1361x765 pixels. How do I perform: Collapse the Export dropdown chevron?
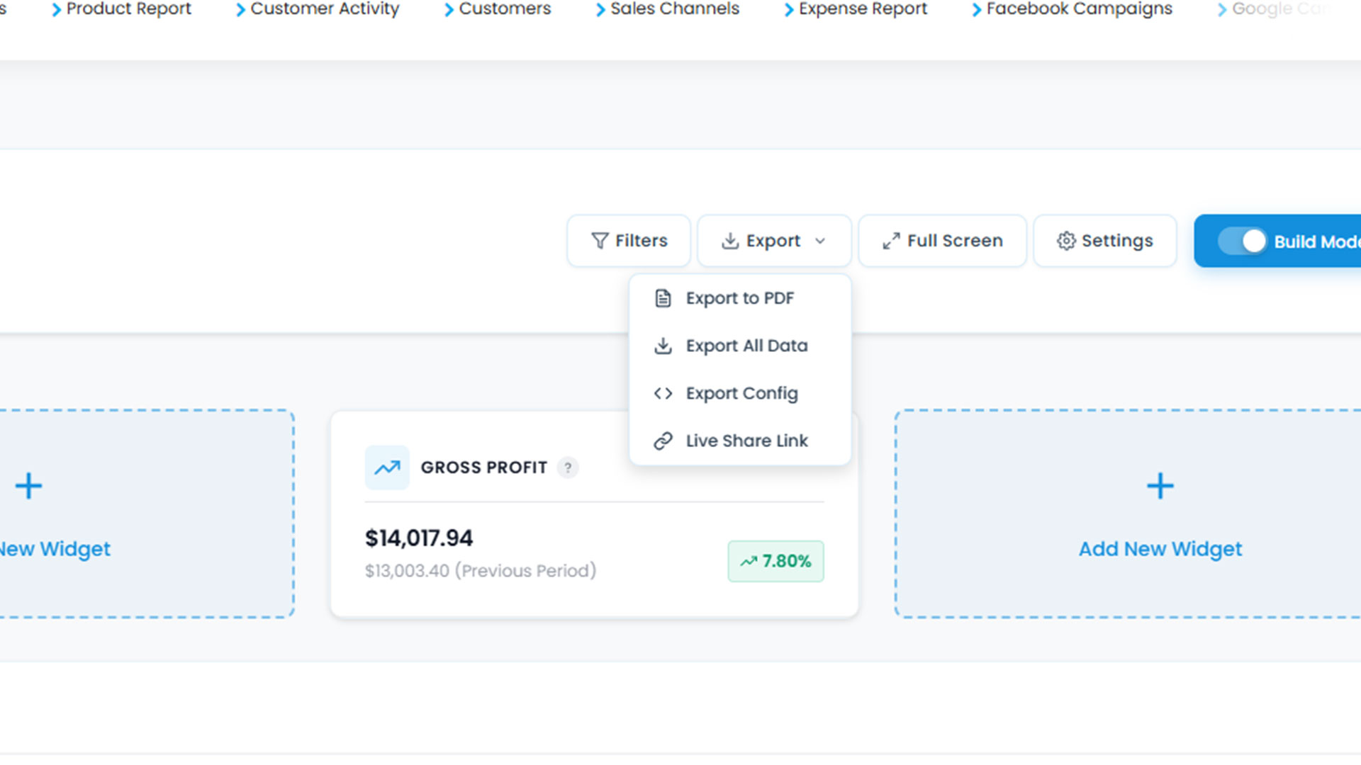820,241
